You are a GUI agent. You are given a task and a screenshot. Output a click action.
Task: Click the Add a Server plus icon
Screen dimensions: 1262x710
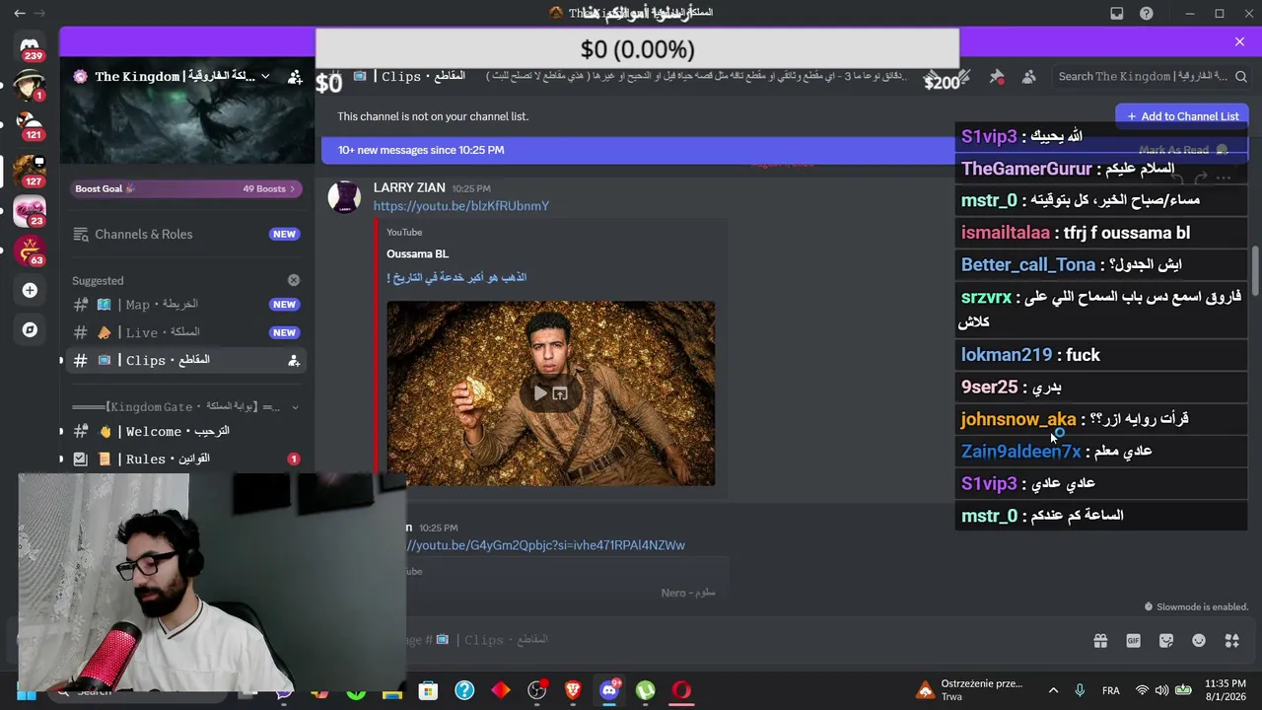tap(30, 290)
